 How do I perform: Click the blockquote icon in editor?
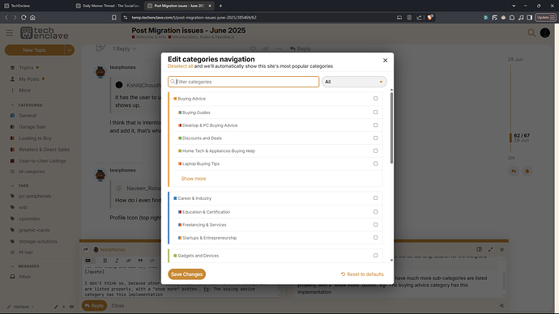140,261
